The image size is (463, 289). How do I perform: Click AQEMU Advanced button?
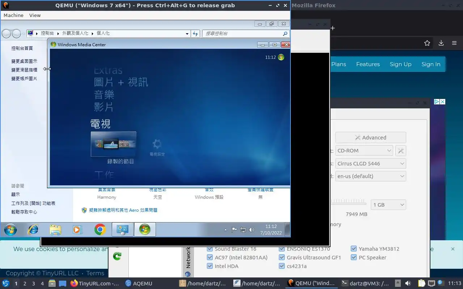click(371, 138)
